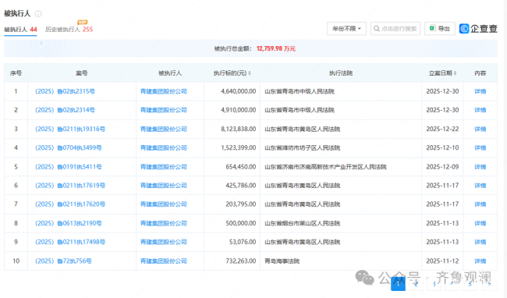View 详情 for case 鲁72执756号
Image resolution: width=507 pixels, height=298 pixels.
(x=480, y=261)
